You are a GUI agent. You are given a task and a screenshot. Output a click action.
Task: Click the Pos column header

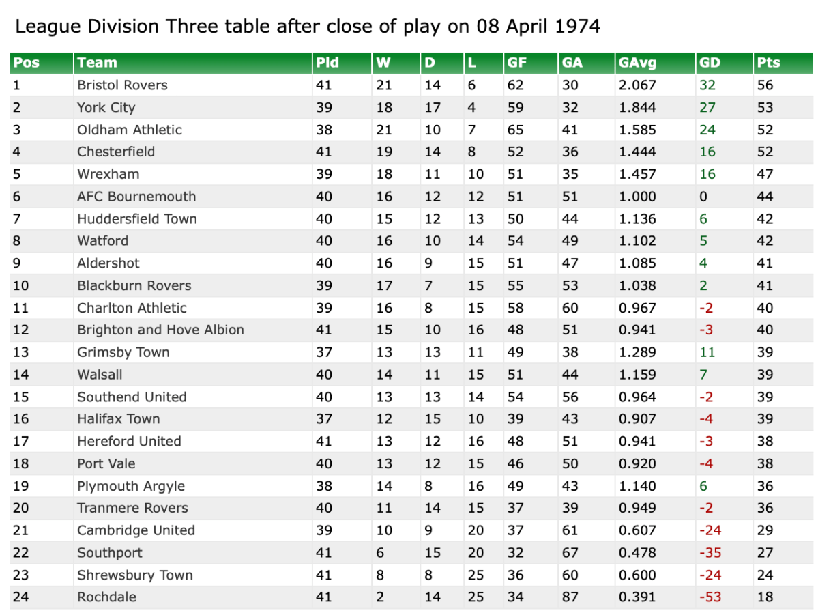tap(27, 63)
